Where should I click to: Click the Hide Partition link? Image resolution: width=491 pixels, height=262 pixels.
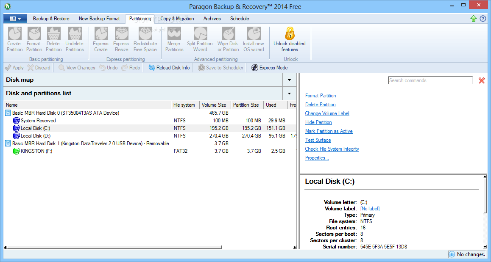point(318,122)
